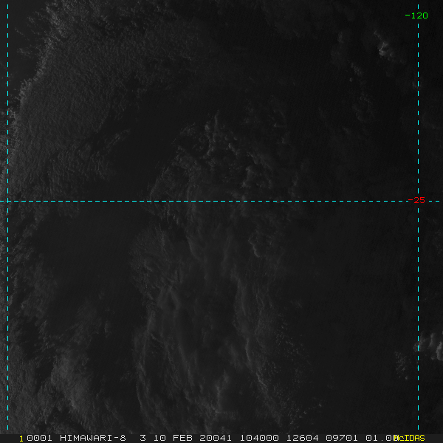The image size is (443, 443).
Task: Select the yellow McIDAS watermark text
Action: click(x=409, y=438)
